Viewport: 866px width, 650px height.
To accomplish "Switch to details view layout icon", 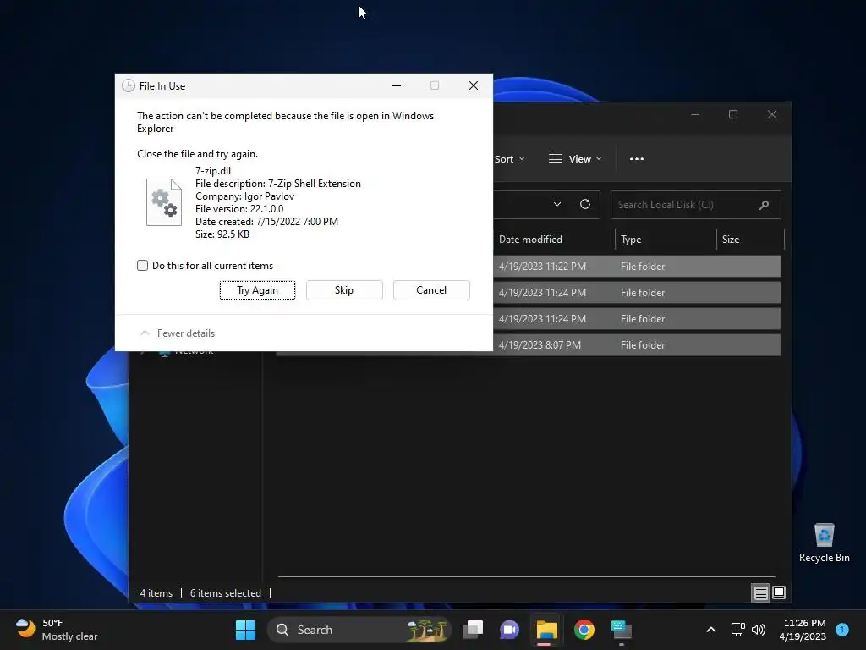I will (x=761, y=593).
